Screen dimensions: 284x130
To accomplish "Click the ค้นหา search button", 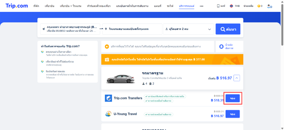I will pyautogui.click(x=228, y=29).
